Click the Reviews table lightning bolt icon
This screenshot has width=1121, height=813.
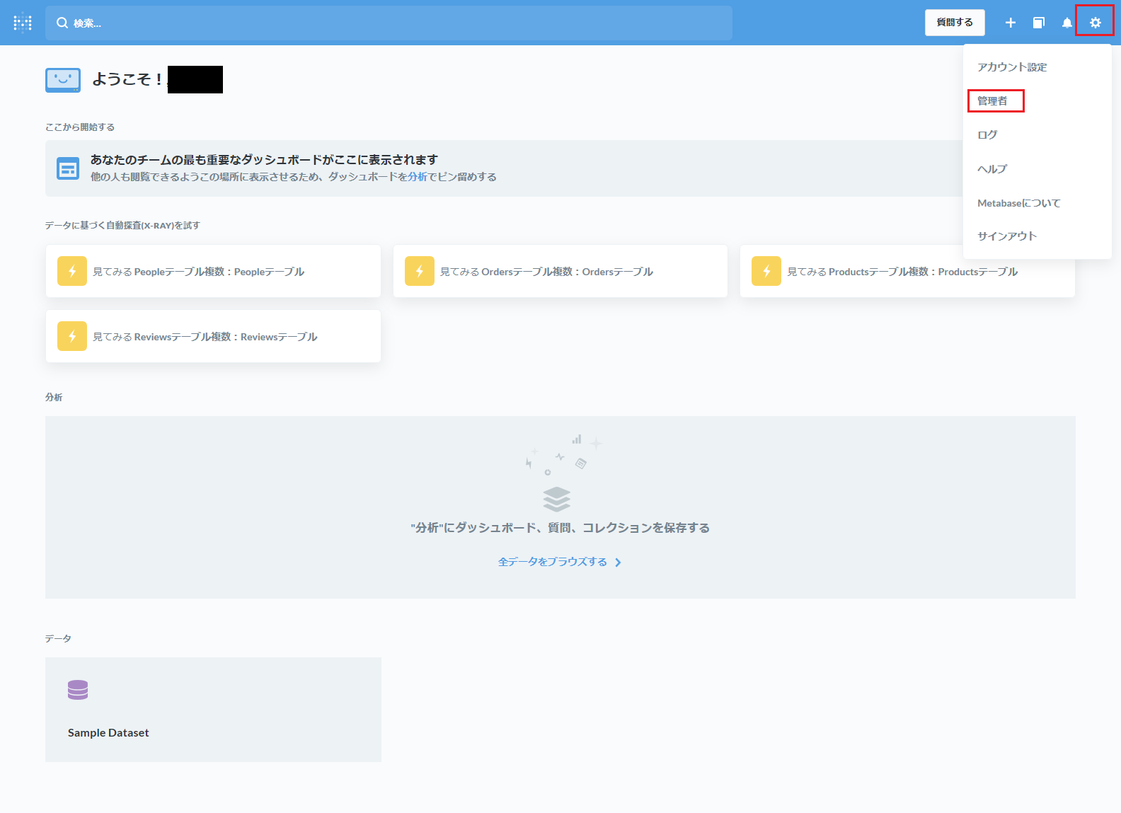pyautogui.click(x=72, y=336)
